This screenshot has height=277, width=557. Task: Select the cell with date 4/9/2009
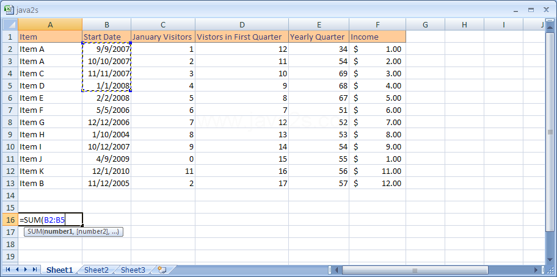[x=106, y=159]
